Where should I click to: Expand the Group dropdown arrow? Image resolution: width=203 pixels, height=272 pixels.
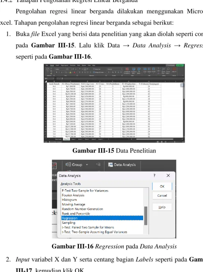coord(87,165)
